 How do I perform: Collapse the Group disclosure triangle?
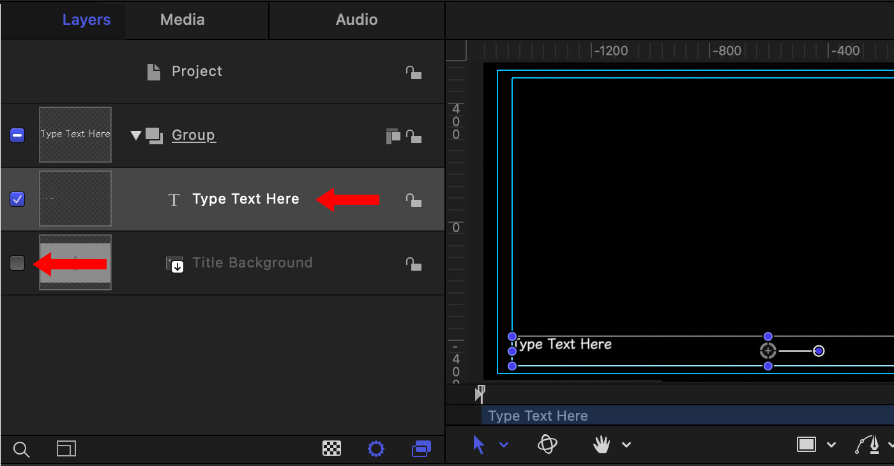coord(135,135)
